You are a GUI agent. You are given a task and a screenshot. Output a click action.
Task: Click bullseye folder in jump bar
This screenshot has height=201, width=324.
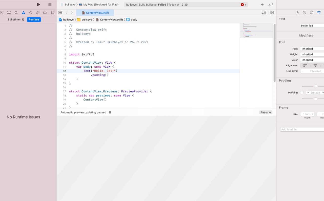(x=85, y=19)
